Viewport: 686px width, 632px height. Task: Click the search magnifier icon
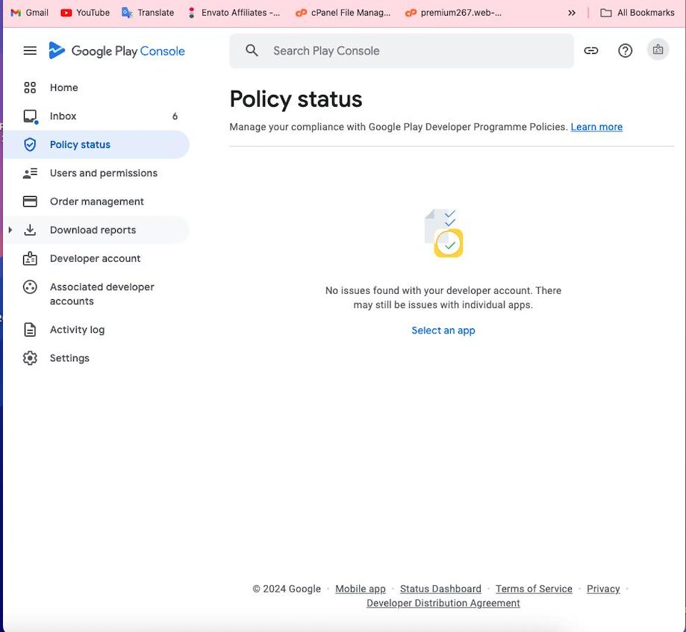[x=252, y=51]
